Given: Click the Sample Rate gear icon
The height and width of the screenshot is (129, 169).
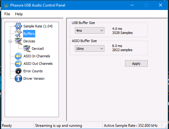Looking at the screenshot, I should pos(18,26).
